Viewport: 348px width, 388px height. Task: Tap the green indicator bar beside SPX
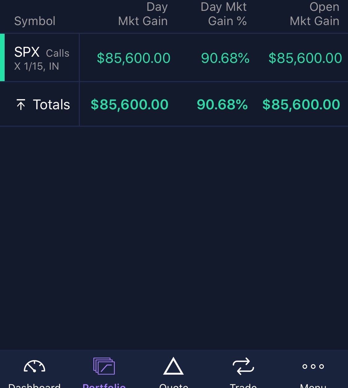[2, 58]
